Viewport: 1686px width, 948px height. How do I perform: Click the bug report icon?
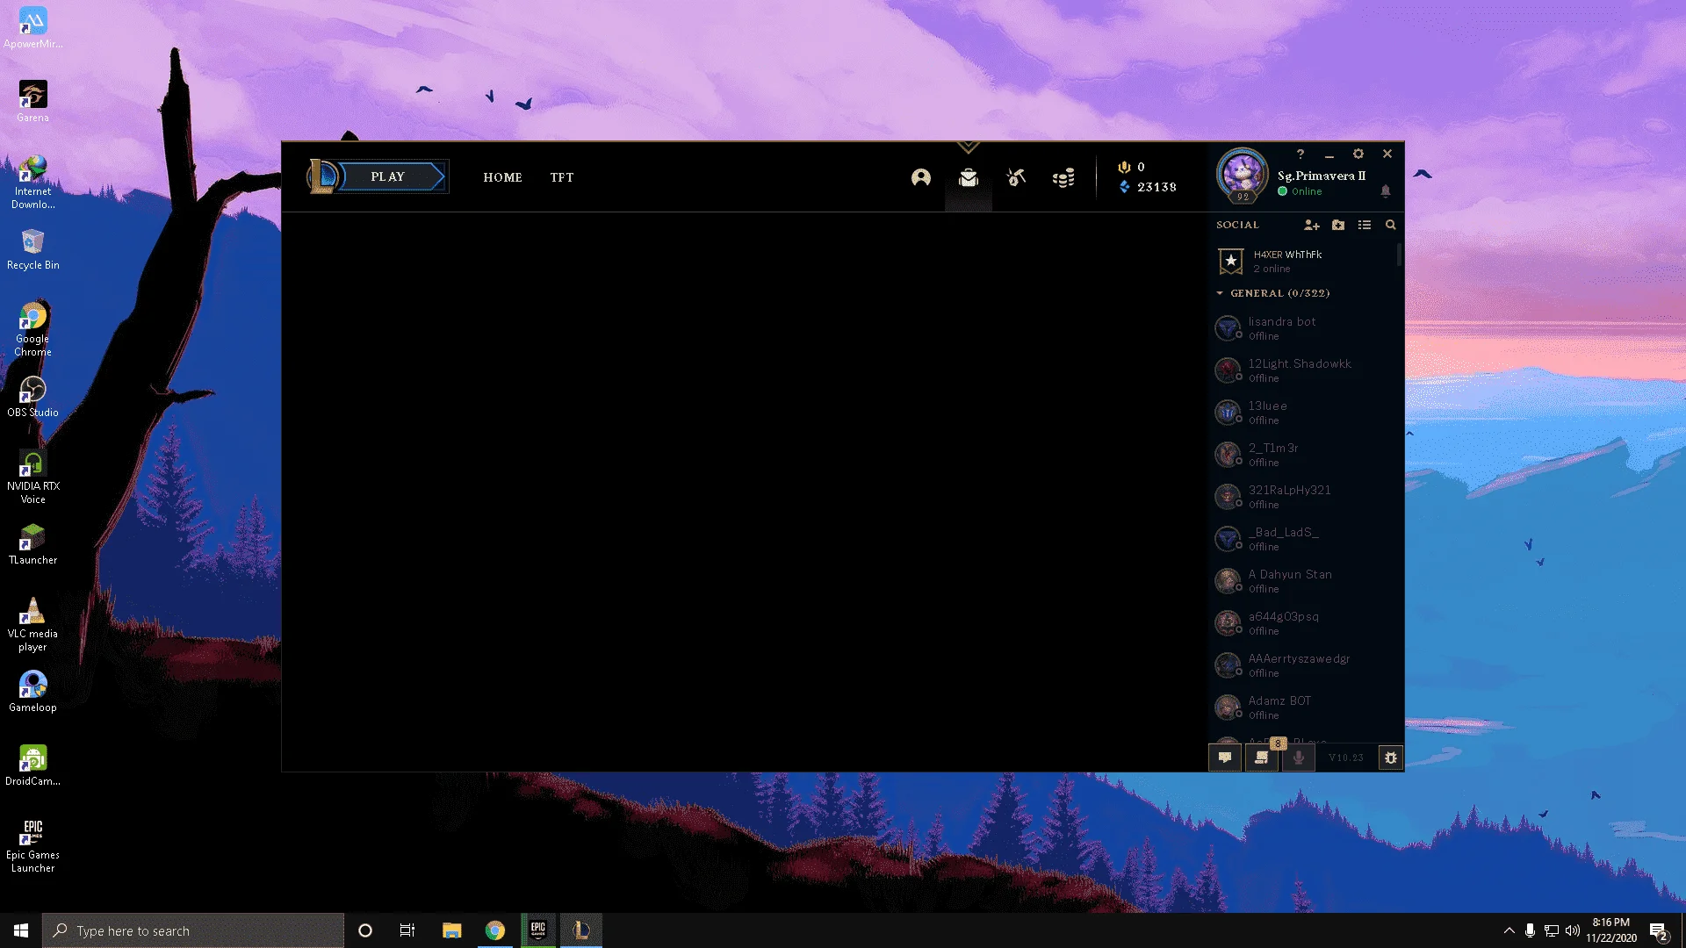pyautogui.click(x=1391, y=758)
